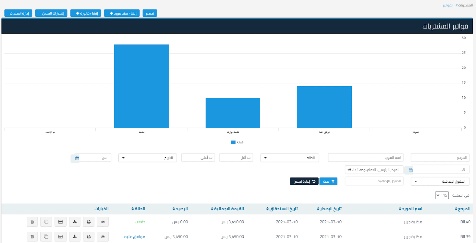The width and height of the screenshot is (476, 243).
Task: Toggle the الحالة chart legend series
Action: coord(237,142)
